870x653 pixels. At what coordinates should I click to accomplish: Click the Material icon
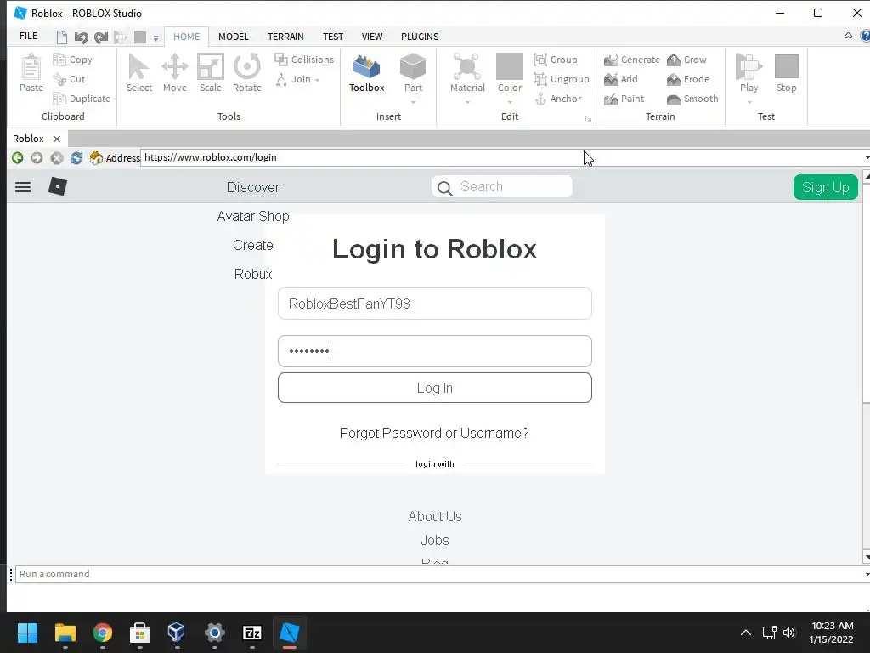tap(467, 67)
